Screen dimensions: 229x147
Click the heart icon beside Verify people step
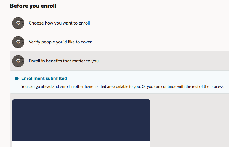click(x=18, y=42)
